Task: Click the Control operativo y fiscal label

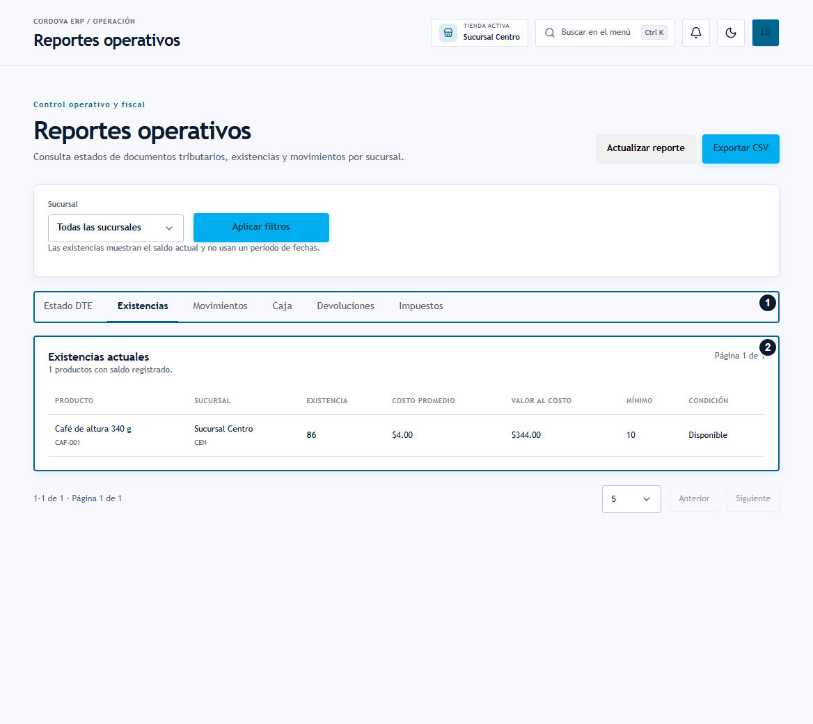Action: click(89, 104)
